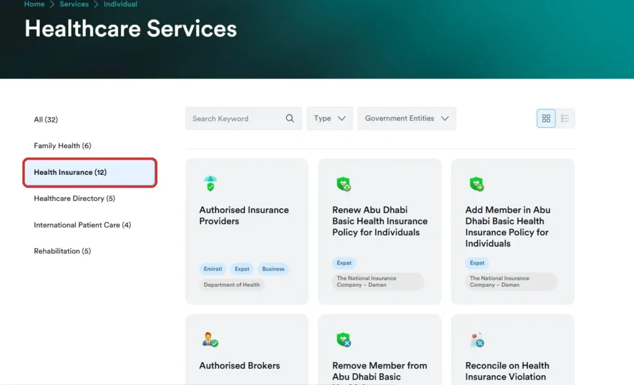This screenshot has height=385, width=634.
Task: Click the Expat tag on Authorised Insurance Providers
Action: pos(242,269)
